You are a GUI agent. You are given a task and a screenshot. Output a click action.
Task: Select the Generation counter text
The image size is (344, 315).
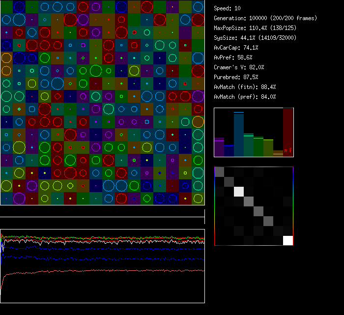click(265, 18)
